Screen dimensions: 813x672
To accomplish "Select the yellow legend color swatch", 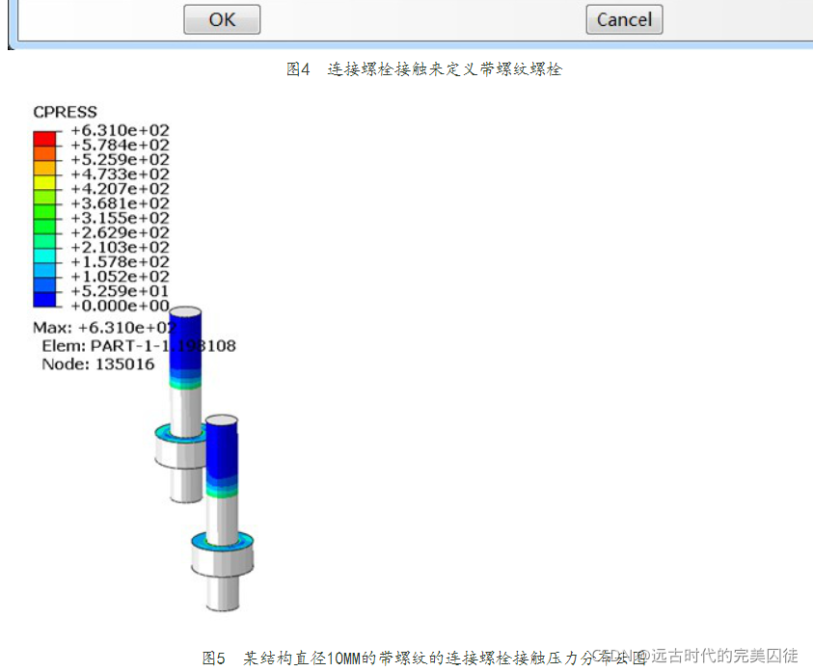I will click(44, 182).
